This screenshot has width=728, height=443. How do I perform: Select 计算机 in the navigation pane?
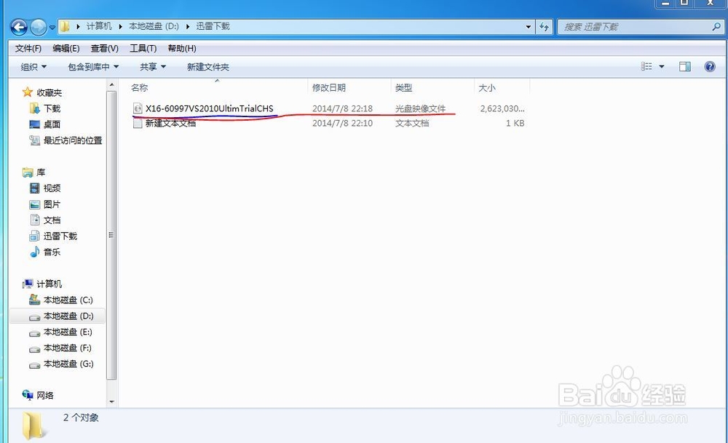click(50, 284)
